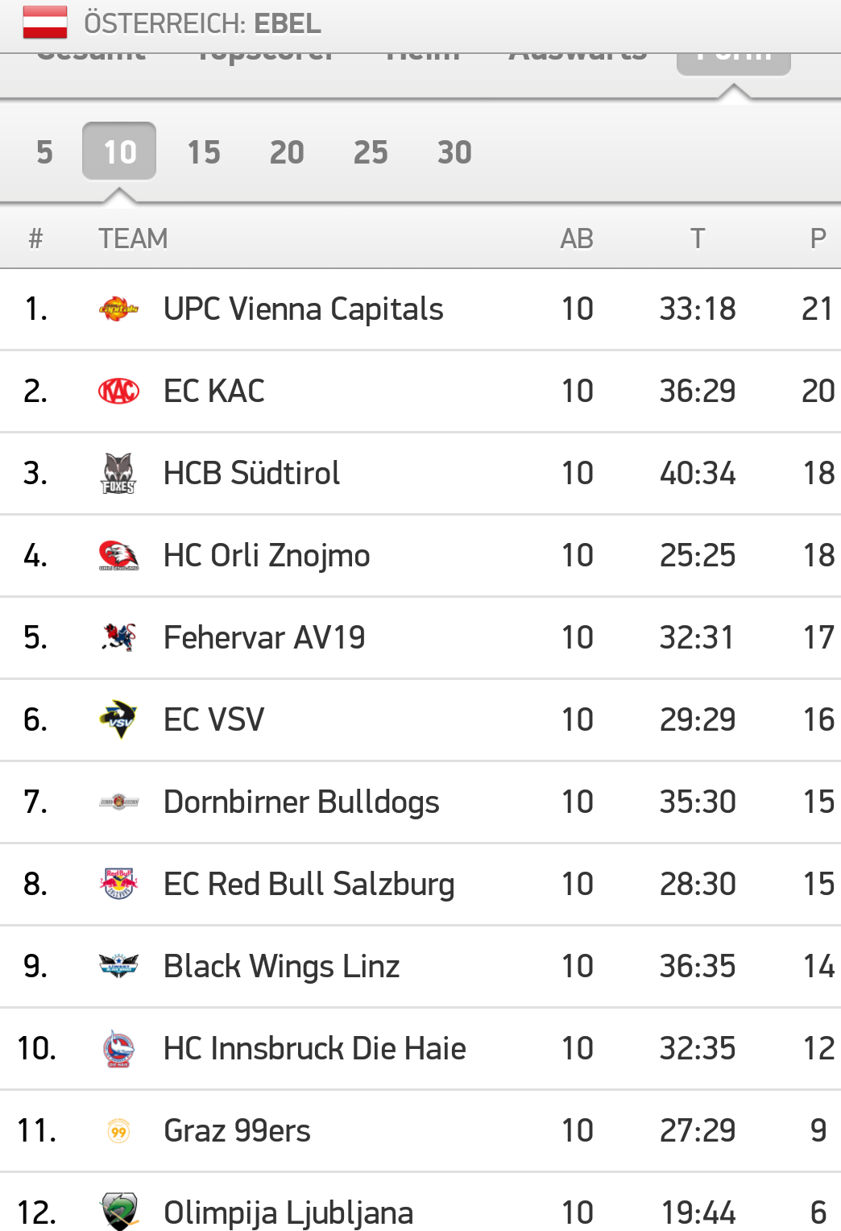Click the EC Red Bull Salzburg logo
841x1231 pixels.
[118, 884]
